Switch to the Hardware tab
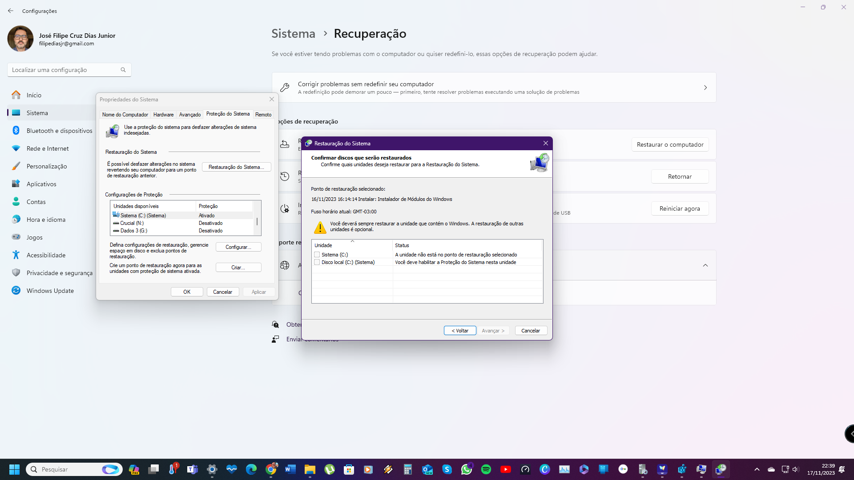Image resolution: width=854 pixels, height=480 pixels. pyautogui.click(x=163, y=115)
